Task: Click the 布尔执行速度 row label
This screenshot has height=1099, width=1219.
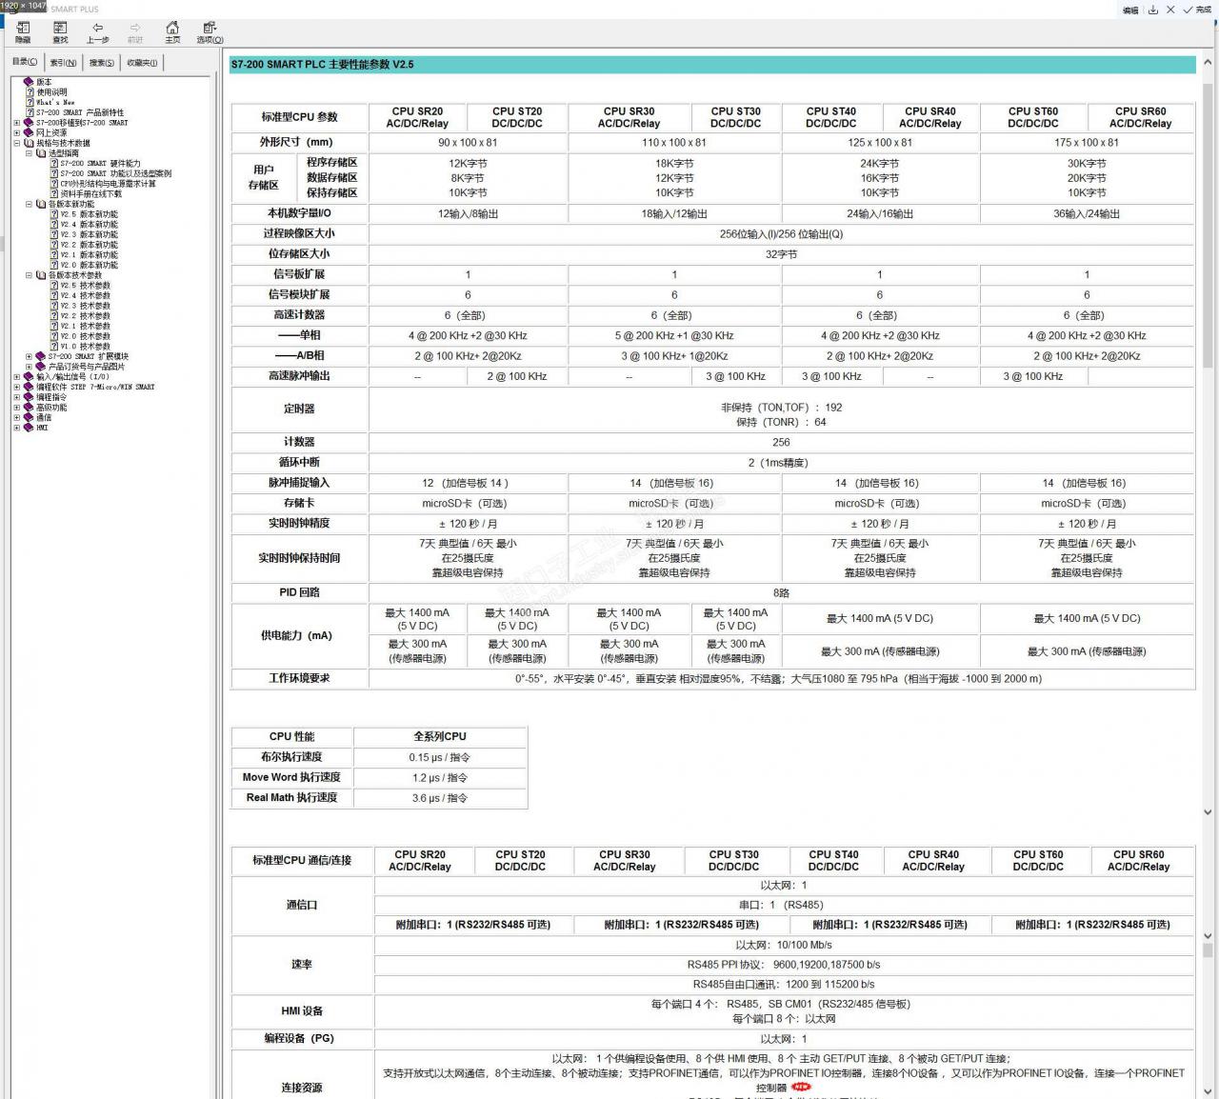Action: 291,757
